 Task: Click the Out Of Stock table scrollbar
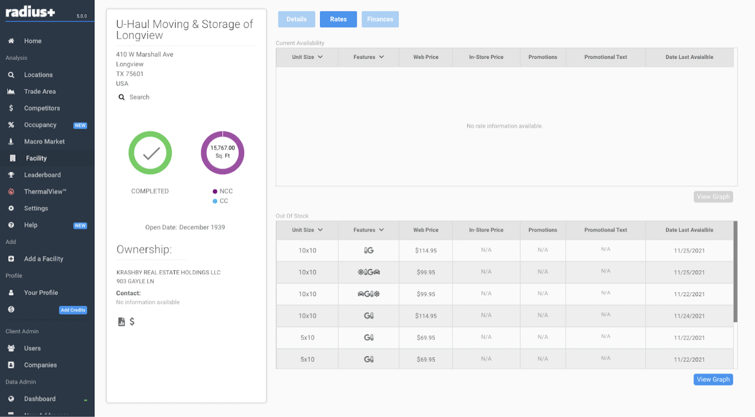point(736,272)
